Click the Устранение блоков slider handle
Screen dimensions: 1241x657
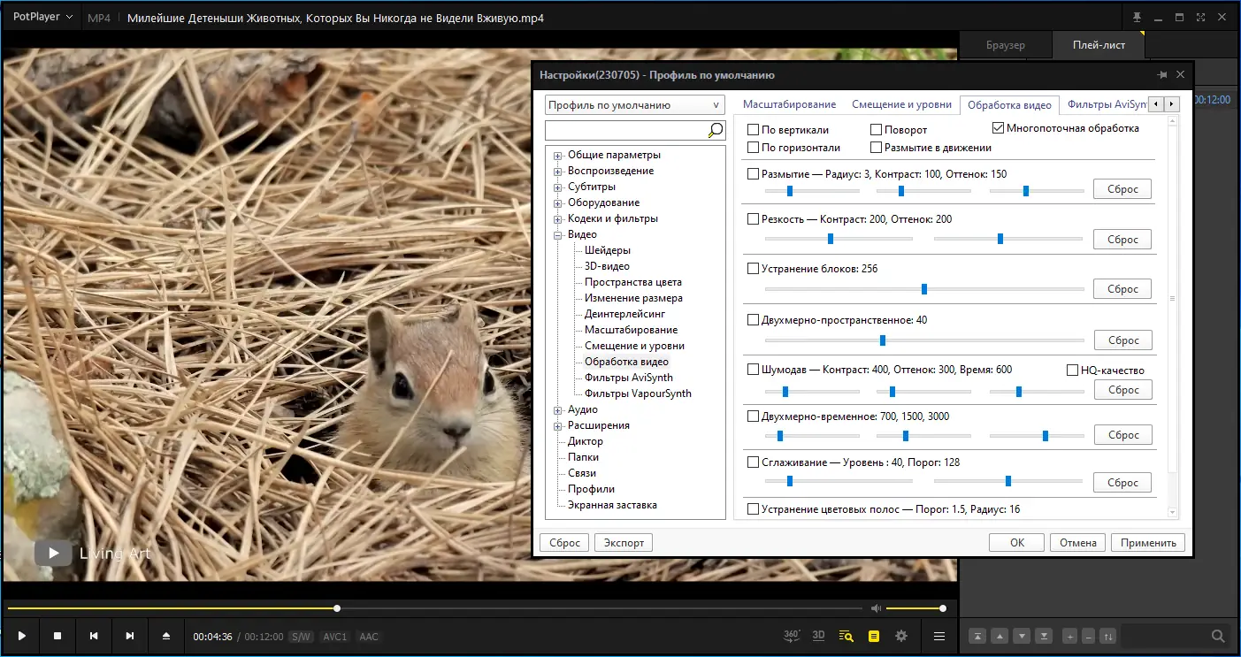(923, 289)
